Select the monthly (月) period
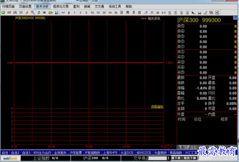The image size is (239, 162). point(134,13)
